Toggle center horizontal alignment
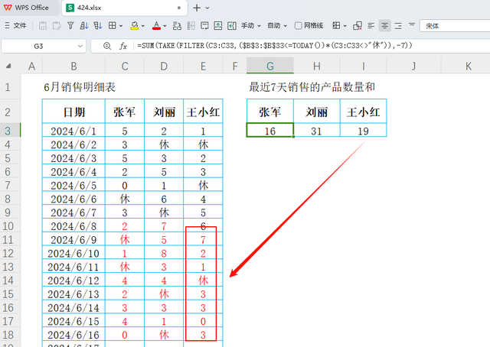This screenshot has width=490, height=347. [x=384, y=25]
